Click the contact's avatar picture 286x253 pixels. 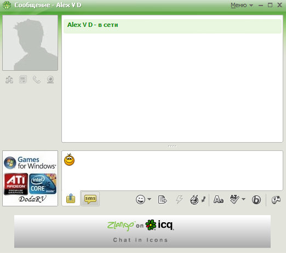point(30,43)
